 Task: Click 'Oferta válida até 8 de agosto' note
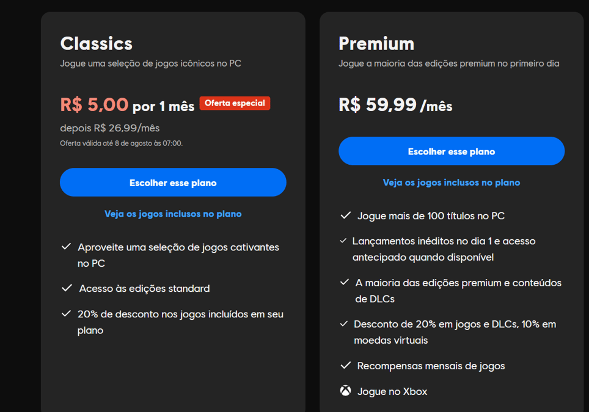click(x=122, y=143)
